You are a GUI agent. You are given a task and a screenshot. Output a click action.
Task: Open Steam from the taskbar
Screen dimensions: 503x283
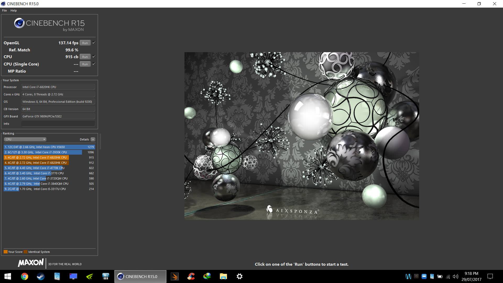(41, 276)
